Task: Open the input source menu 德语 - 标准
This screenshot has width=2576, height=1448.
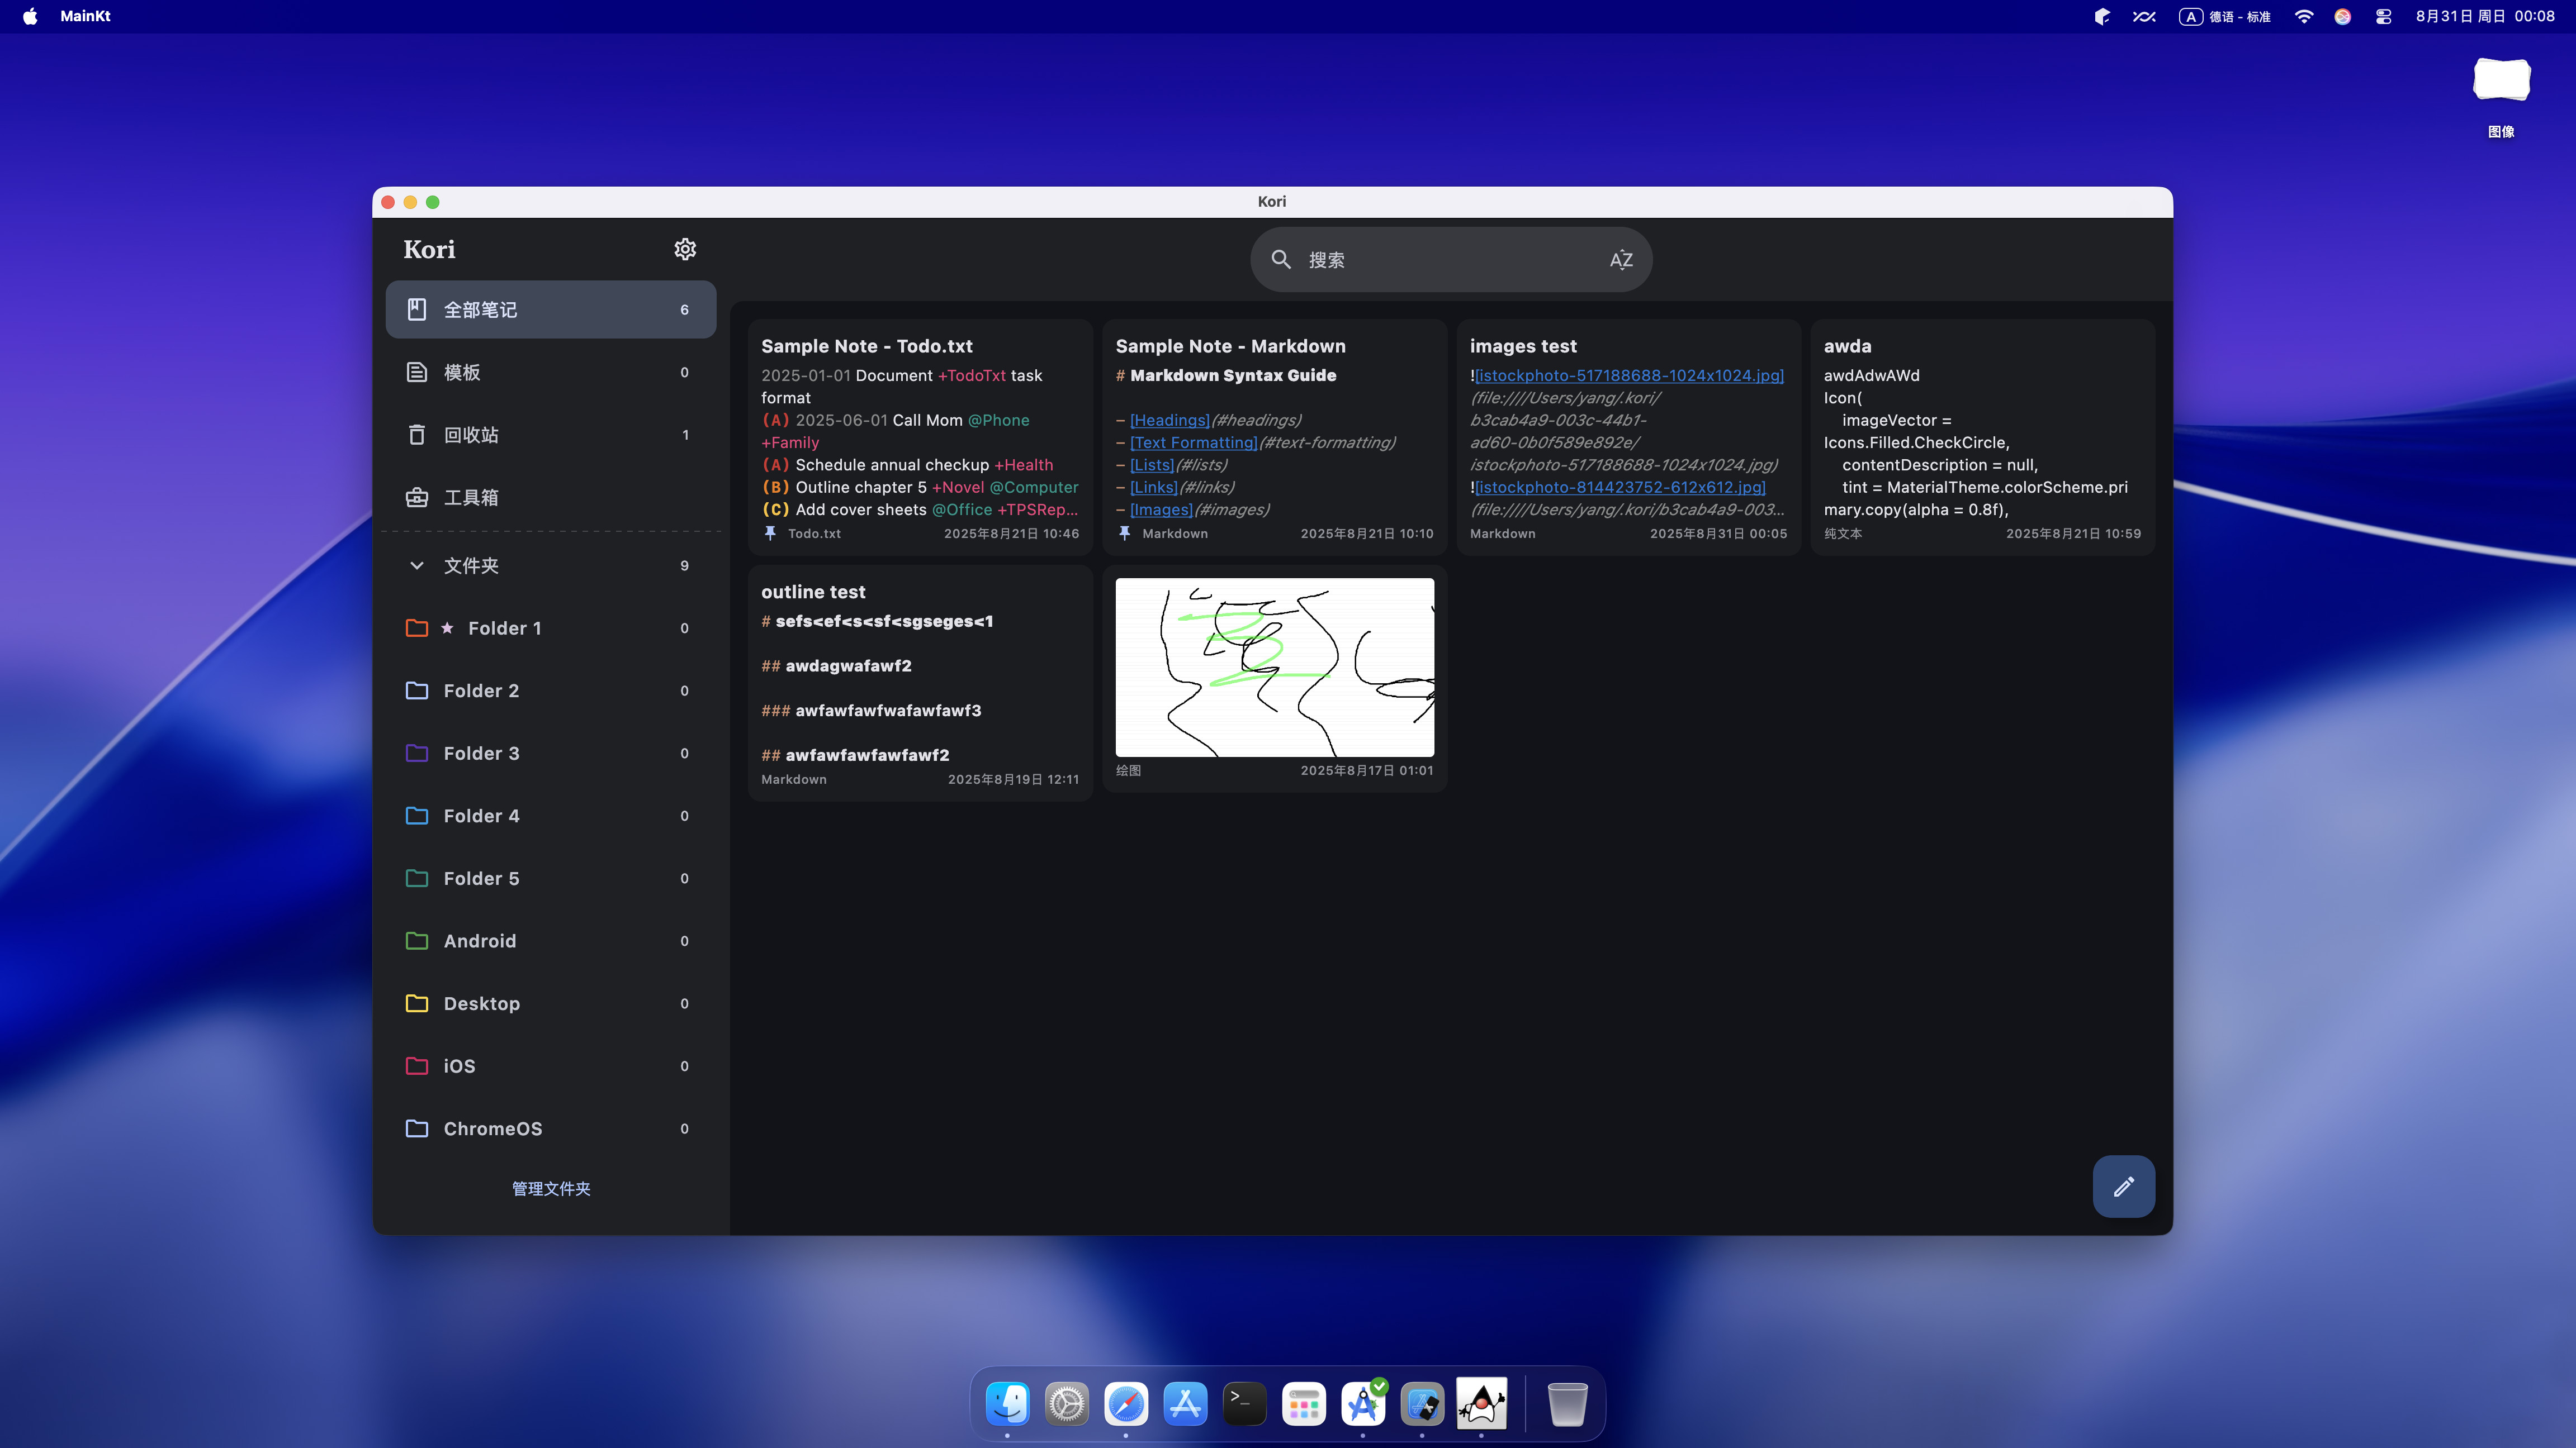Action: [2225, 16]
